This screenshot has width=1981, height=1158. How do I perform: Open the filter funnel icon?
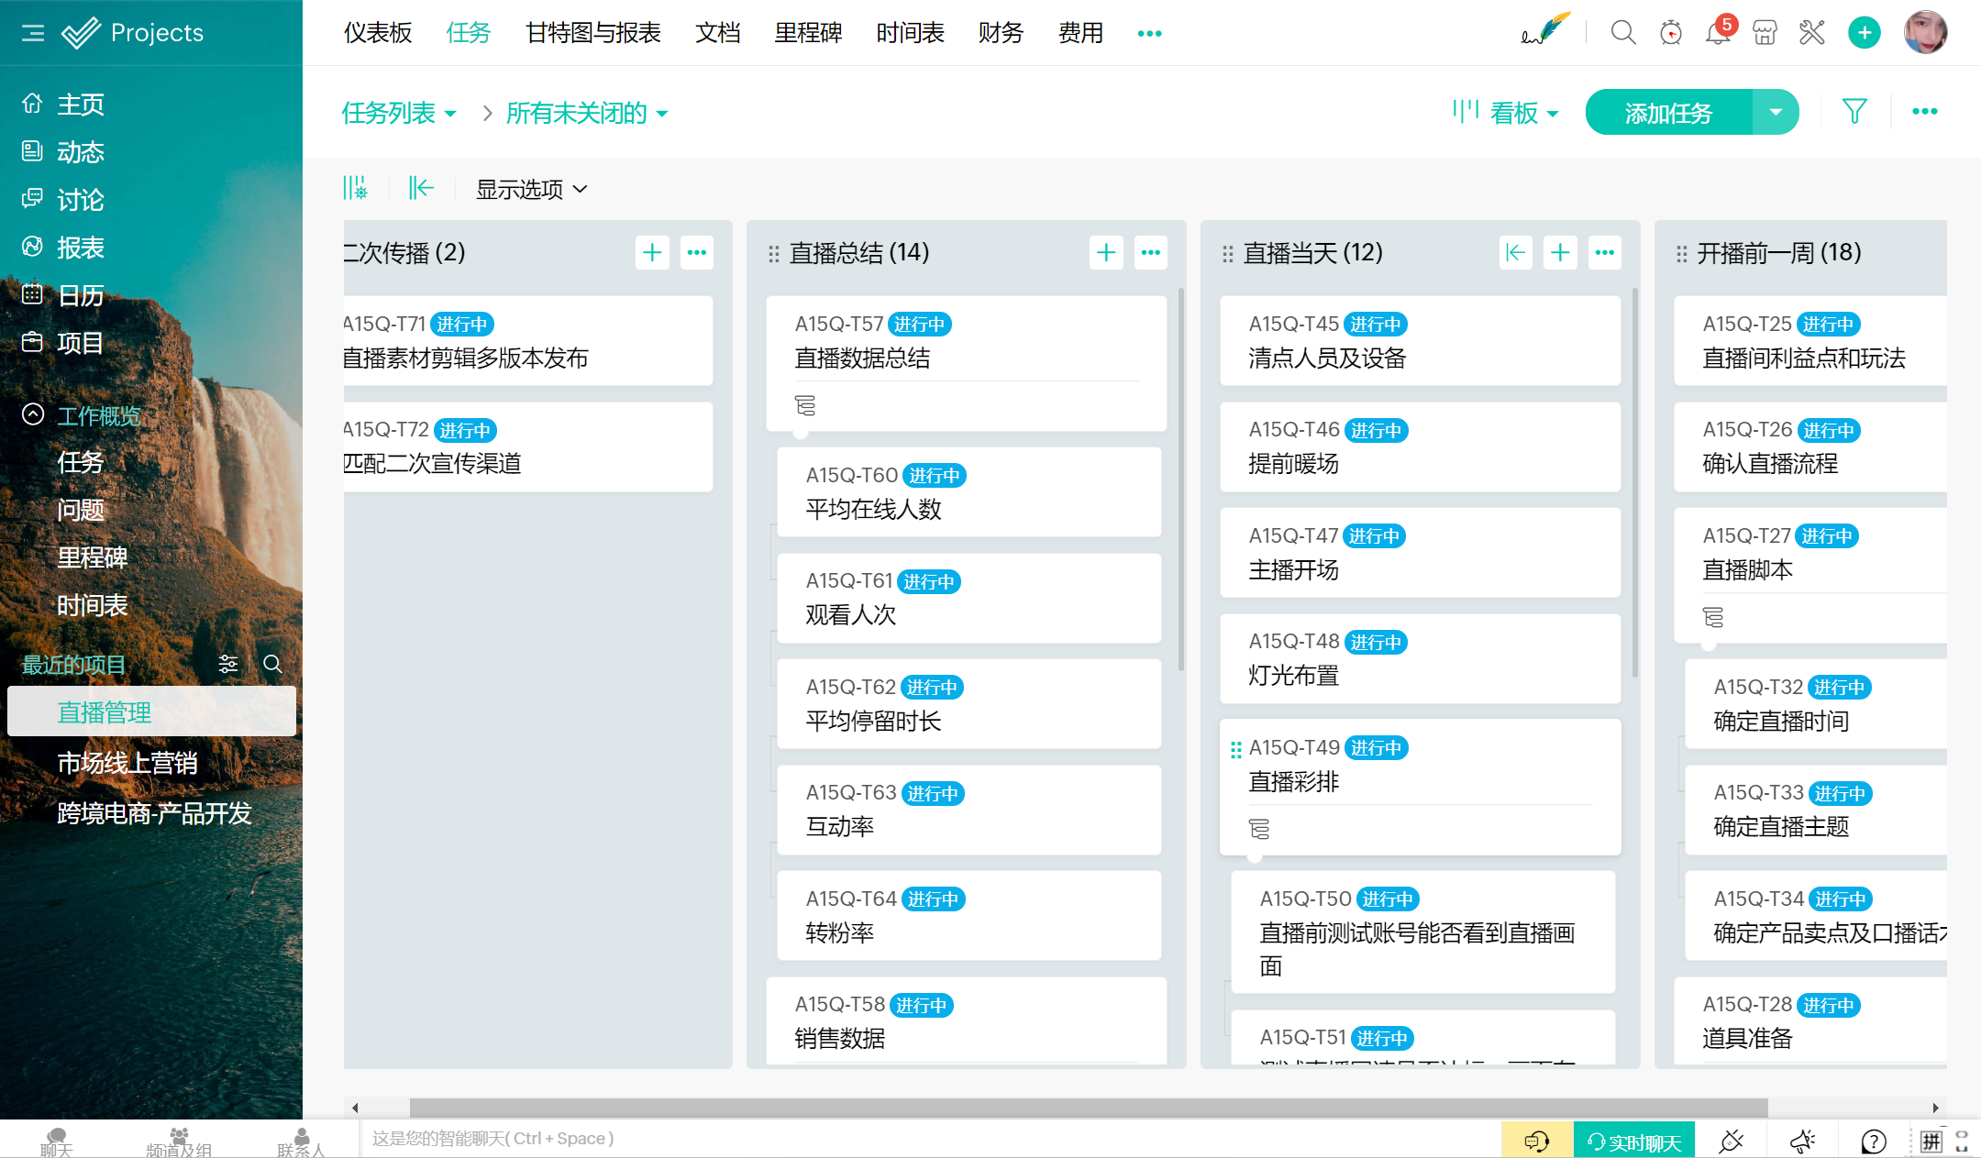pos(1854,112)
